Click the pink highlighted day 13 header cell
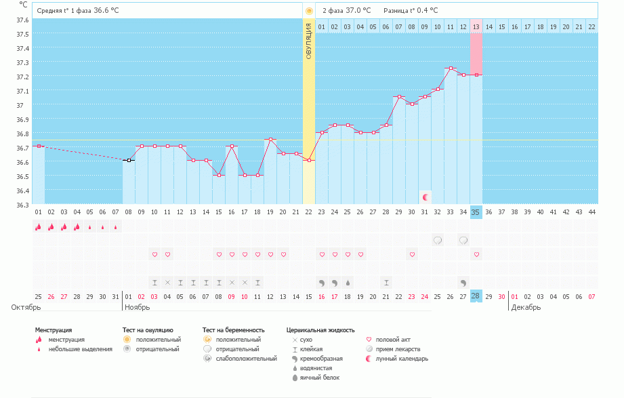This screenshot has height=398, width=624. [476, 26]
